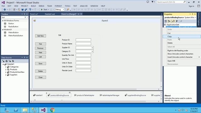Close the Data Sources panel
Image resolution: width=201 pixels, height=113 pixels.
[x=27, y=57]
